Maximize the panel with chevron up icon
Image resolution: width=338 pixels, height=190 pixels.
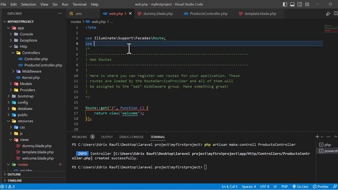tap(336, 137)
